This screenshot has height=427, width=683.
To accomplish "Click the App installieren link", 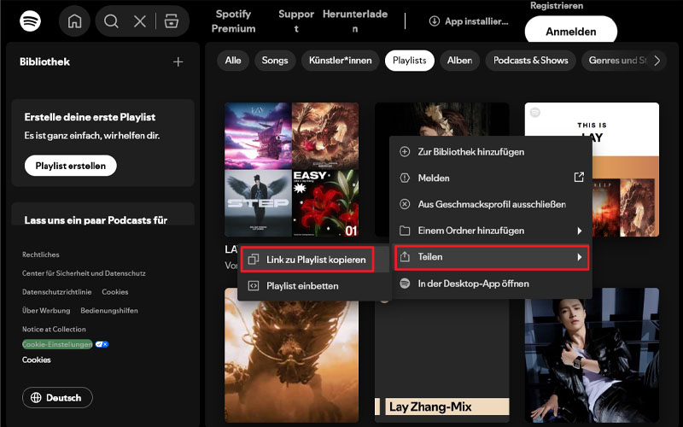I will pyautogui.click(x=469, y=20).
